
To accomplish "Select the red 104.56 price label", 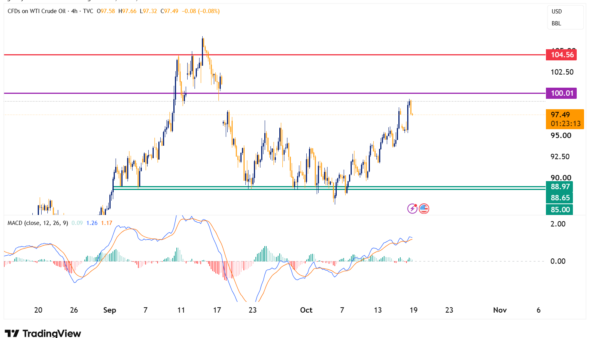I will click(x=562, y=55).
